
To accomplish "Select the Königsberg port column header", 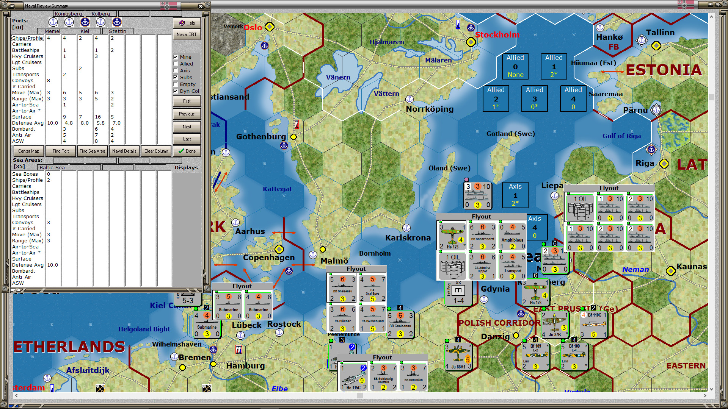I will click(68, 14).
